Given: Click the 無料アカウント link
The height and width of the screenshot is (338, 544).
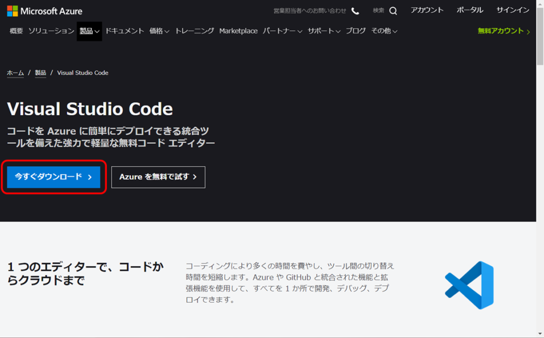Looking at the screenshot, I should coord(504,31).
